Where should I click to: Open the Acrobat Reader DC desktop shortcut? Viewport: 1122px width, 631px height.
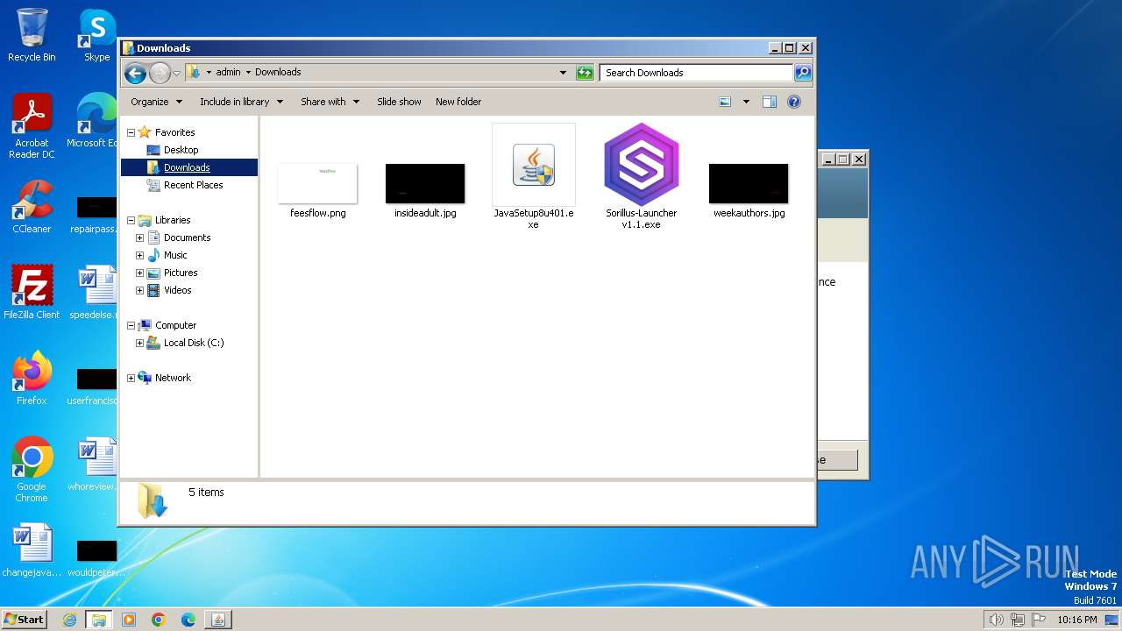(32, 114)
